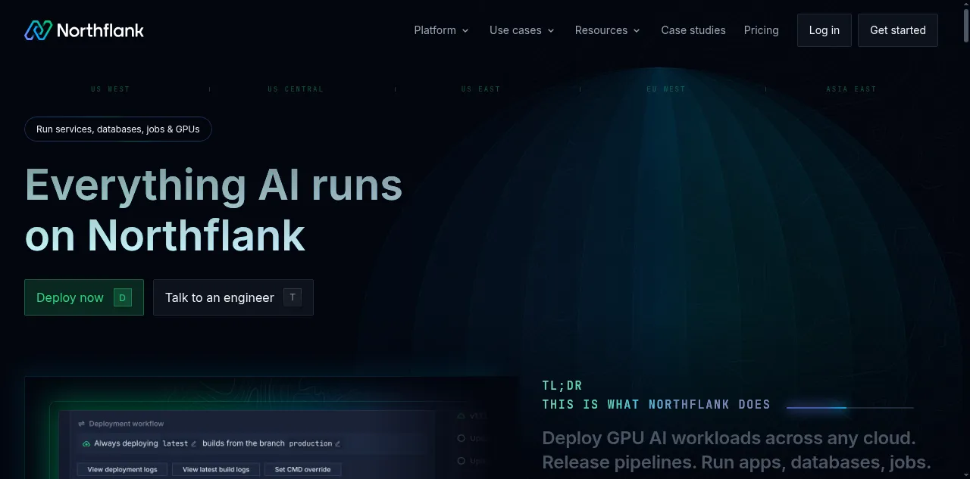
Task: Click the Get started button
Action: [898, 30]
